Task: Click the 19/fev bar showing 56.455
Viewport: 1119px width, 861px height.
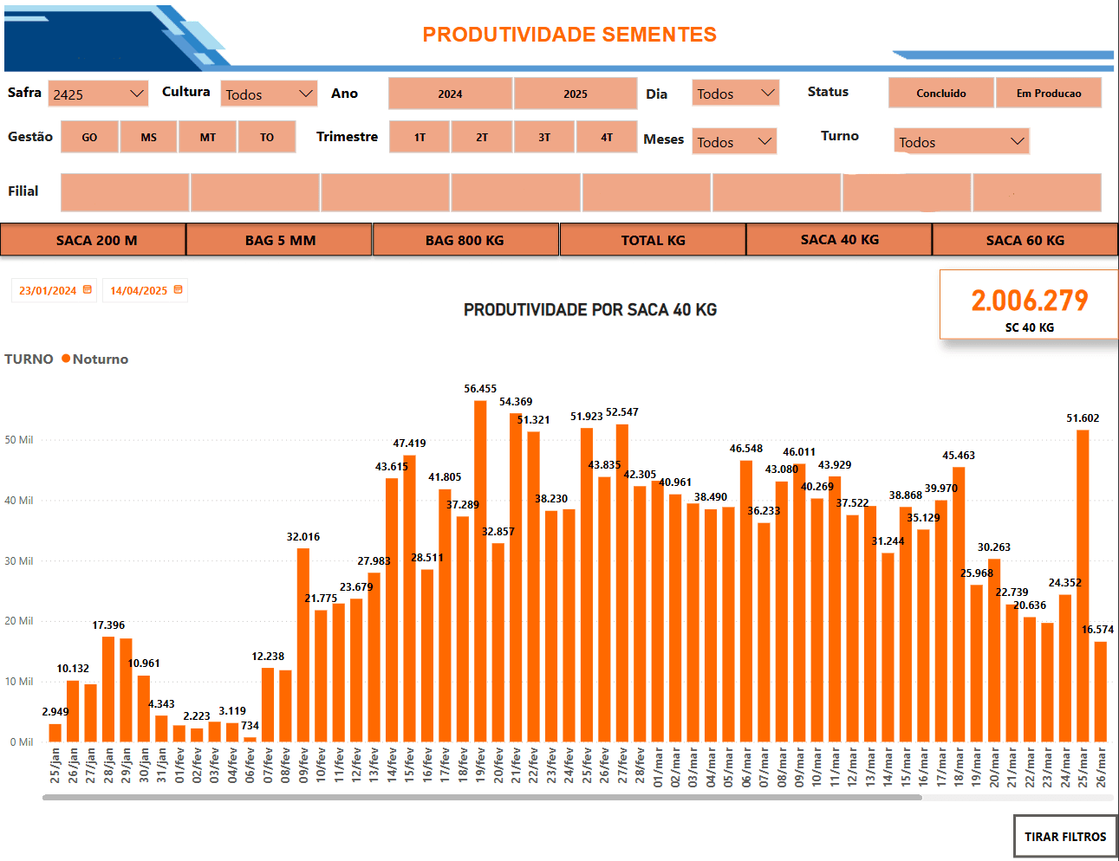Action: [480, 572]
